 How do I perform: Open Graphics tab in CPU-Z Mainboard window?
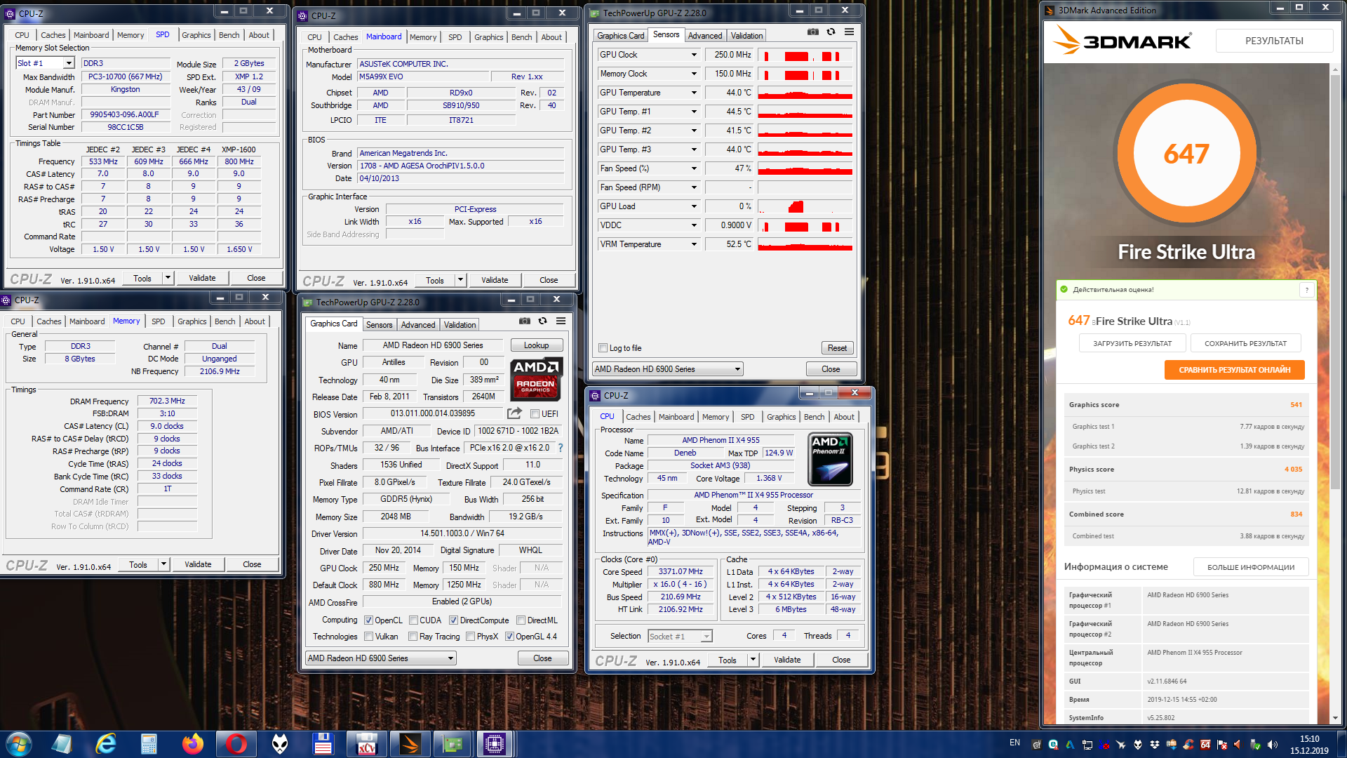tap(488, 37)
